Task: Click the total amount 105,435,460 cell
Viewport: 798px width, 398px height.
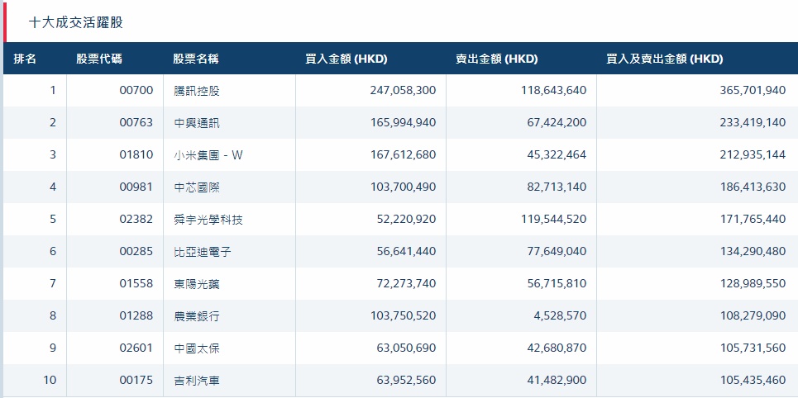Action: click(x=753, y=381)
